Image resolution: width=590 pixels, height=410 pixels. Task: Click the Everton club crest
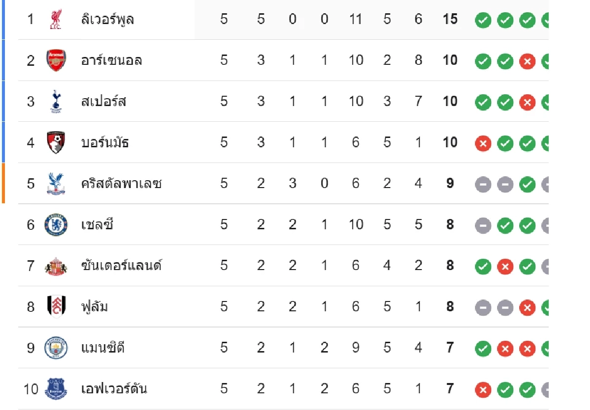(x=56, y=389)
